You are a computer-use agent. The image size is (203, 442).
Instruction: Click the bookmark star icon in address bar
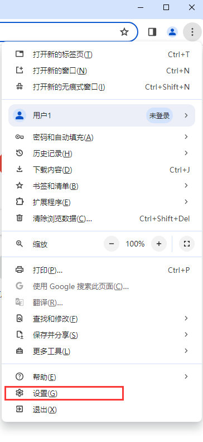(x=124, y=32)
